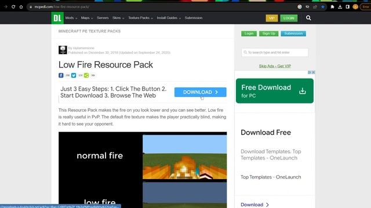Click the green LOGIN button in header

(289, 18)
